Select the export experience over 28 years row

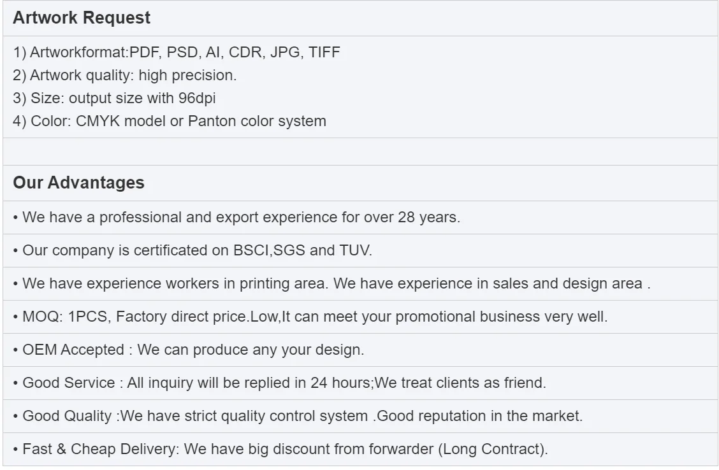236,217
